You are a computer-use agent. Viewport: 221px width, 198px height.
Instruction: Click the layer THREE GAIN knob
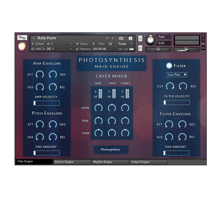click(x=125, y=108)
